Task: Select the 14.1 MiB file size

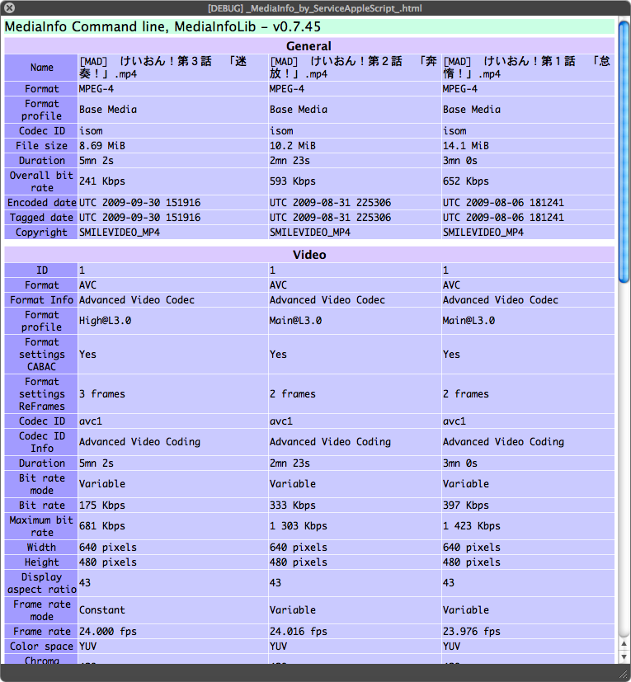Action: point(466,146)
